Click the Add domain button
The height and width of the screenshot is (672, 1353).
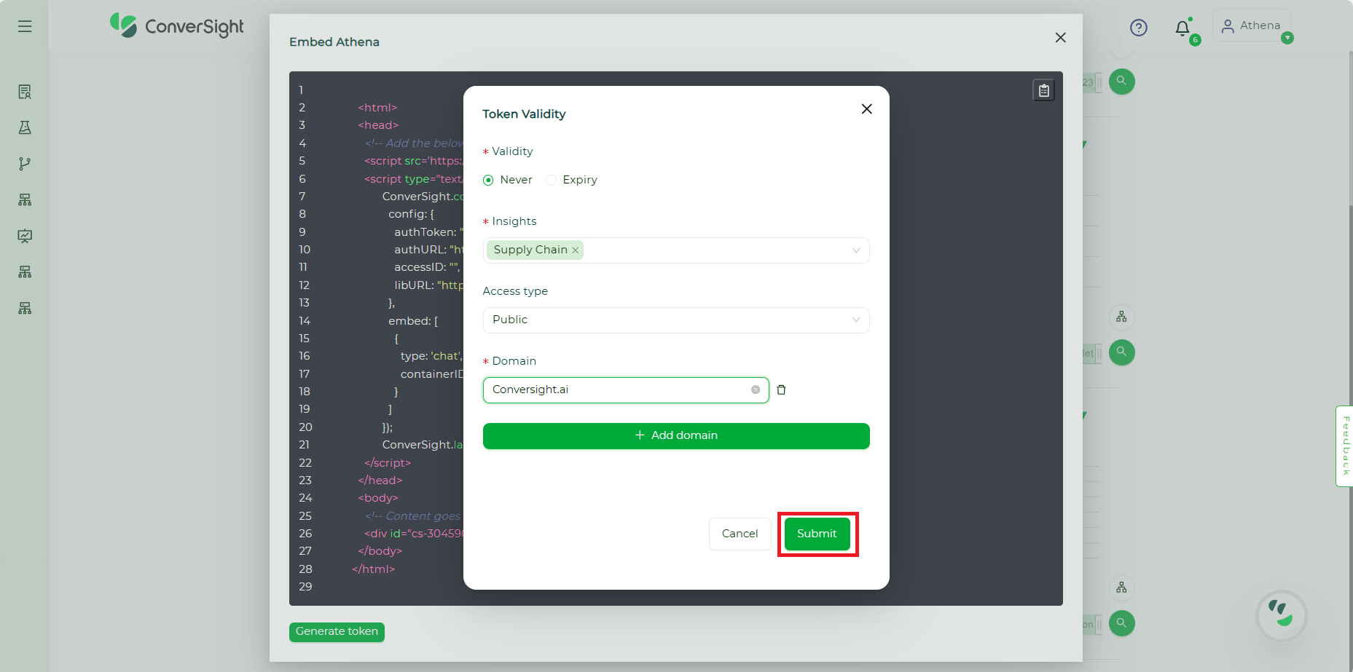click(676, 436)
